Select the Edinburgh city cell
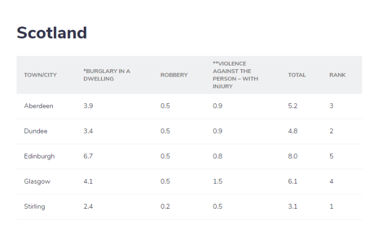 39,156
